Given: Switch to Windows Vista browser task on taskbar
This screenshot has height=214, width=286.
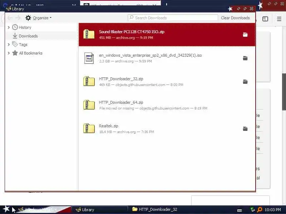Looking at the screenshot, I should pos(44,210).
